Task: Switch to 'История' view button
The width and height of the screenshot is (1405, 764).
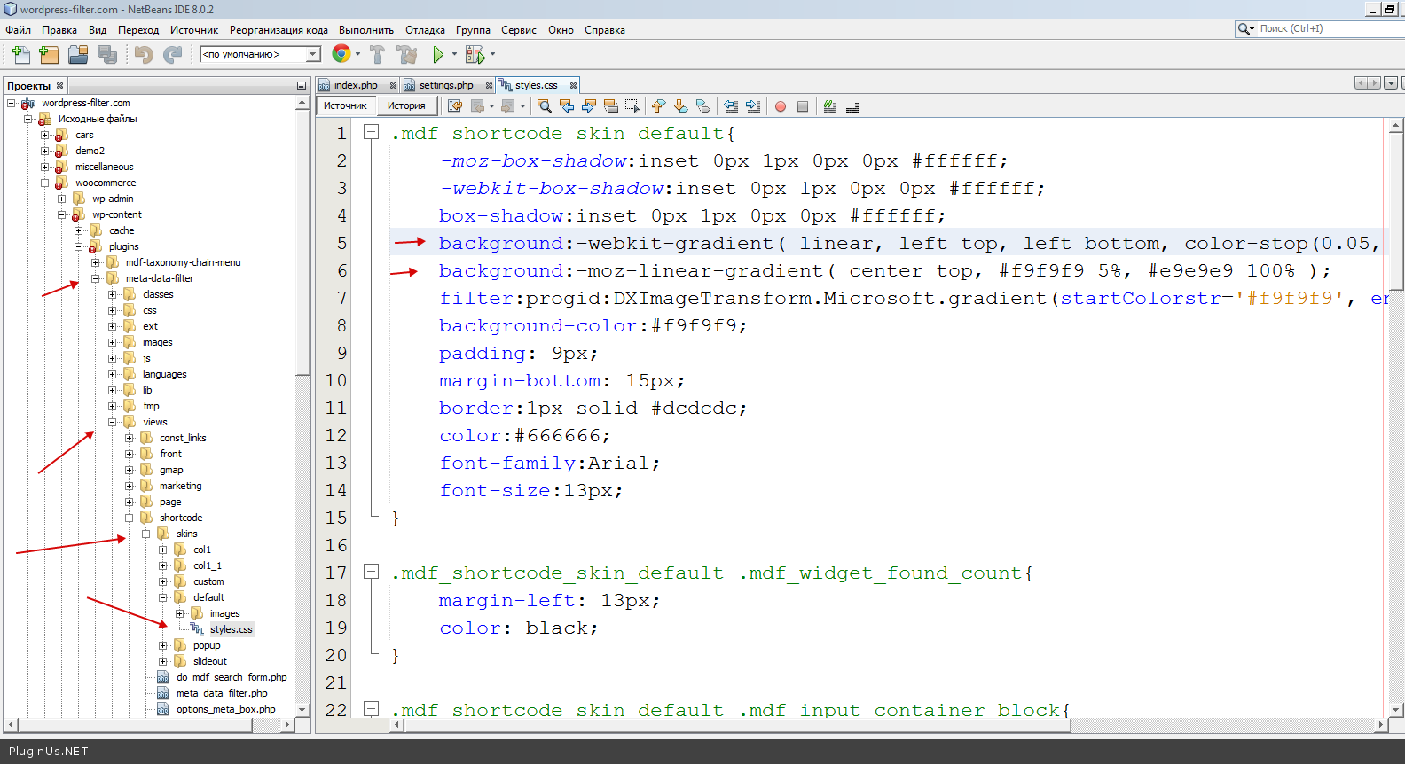Action: 406,105
